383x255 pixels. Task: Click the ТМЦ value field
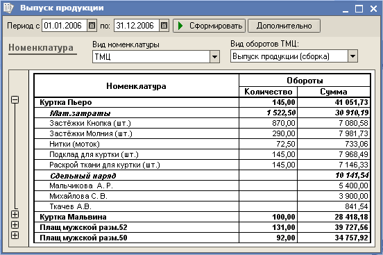[x=151, y=57]
